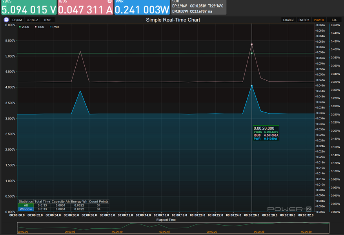The height and width of the screenshot is (235, 344).
Task: Toggle PWR series in the chart legend
Action: click(54, 27)
